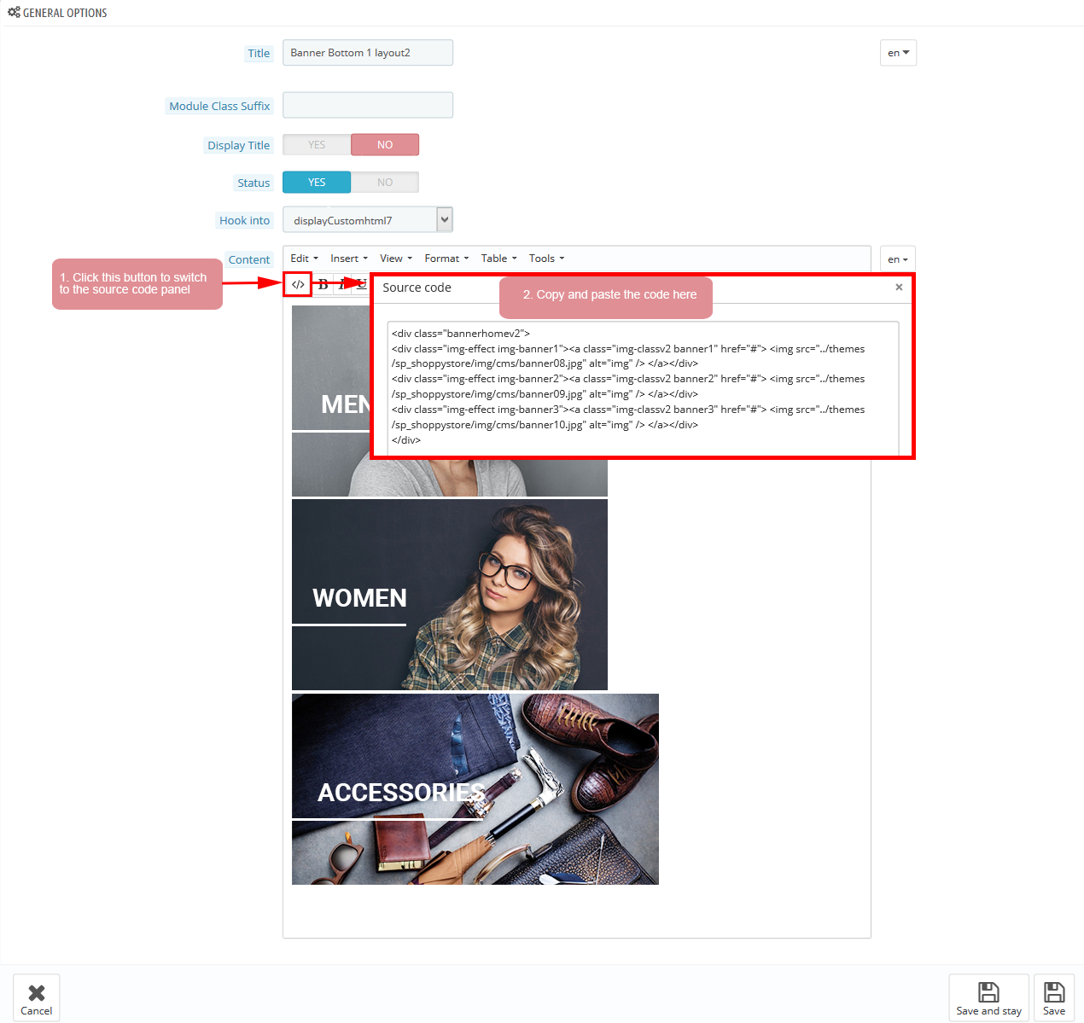Image resolution: width=1084 pixels, height=1023 pixels.
Task: Click the Status label
Action: [x=254, y=183]
